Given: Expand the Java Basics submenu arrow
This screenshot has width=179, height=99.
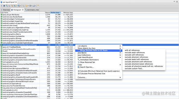Looking at the screenshot, I should pos(120,53).
